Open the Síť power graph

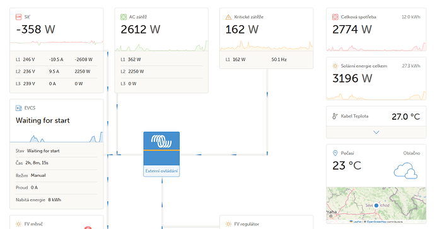tap(57, 42)
